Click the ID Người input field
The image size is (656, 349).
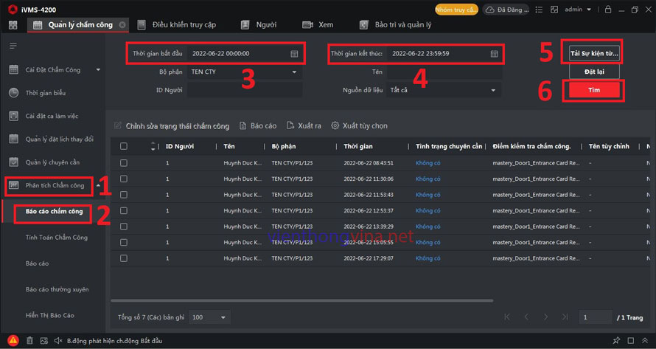pyautogui.click(x=244, y=90)
